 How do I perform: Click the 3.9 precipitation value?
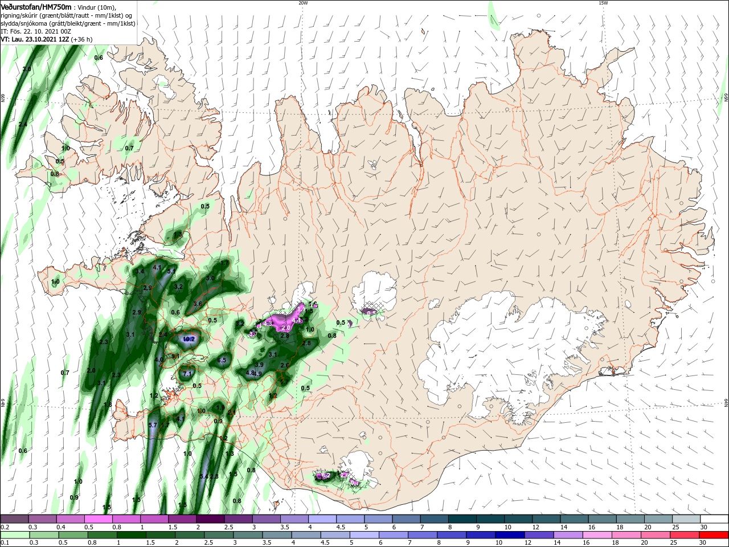tap(259, 365)
